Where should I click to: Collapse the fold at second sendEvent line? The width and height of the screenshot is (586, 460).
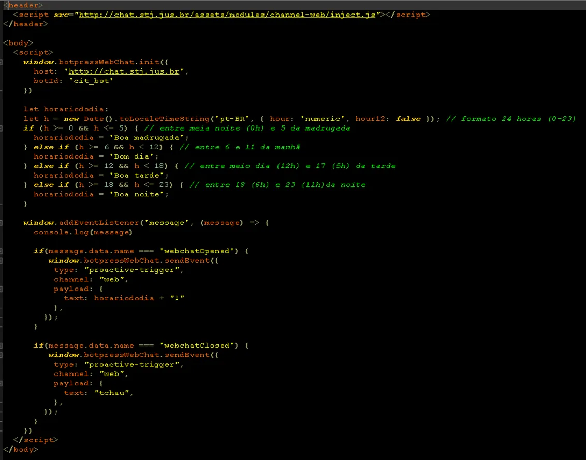1,355
